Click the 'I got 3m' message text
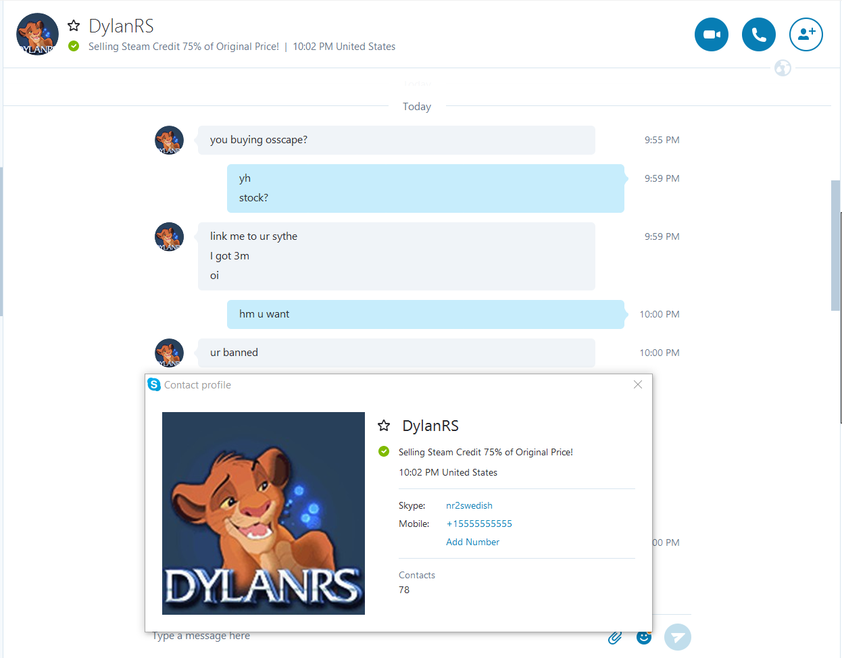 click(230, 256)
